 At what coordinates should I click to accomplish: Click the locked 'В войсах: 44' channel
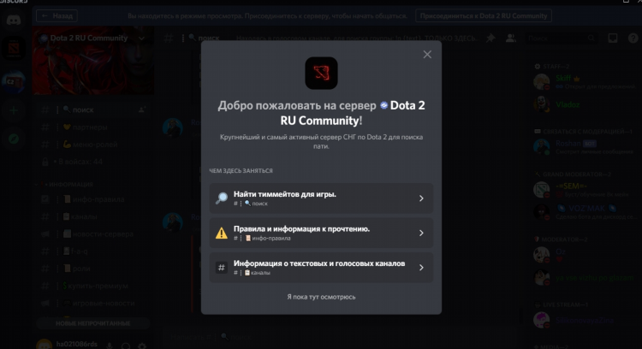pos(93,162)
